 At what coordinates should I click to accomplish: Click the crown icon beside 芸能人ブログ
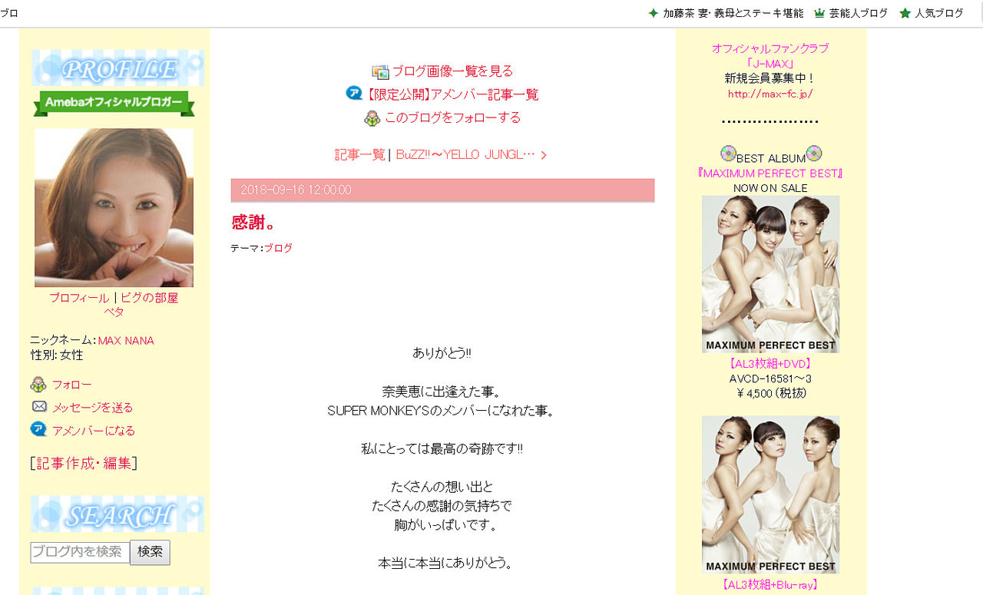[819, 13]
